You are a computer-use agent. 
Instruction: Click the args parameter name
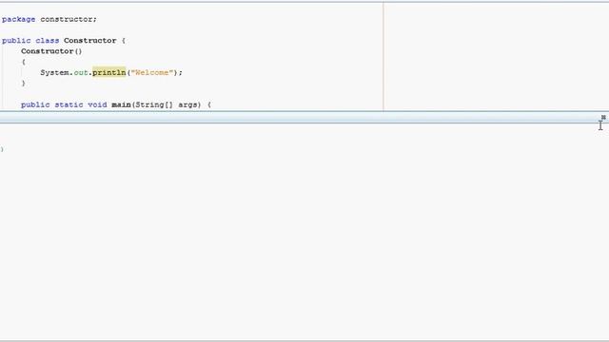189,104
